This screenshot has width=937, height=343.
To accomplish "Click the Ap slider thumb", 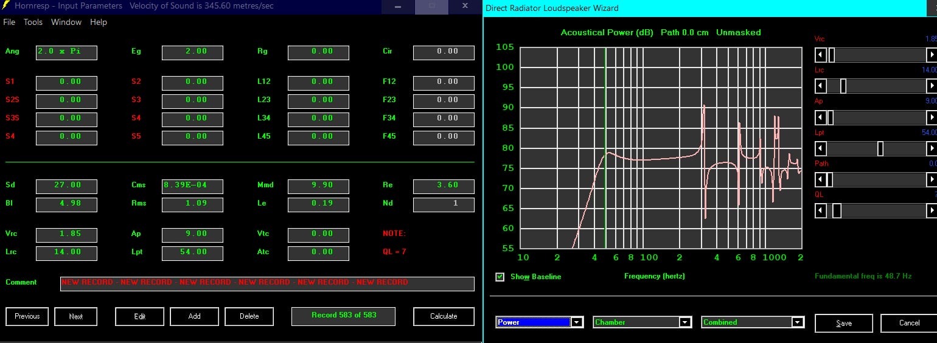I will click(x=830, y=117).
